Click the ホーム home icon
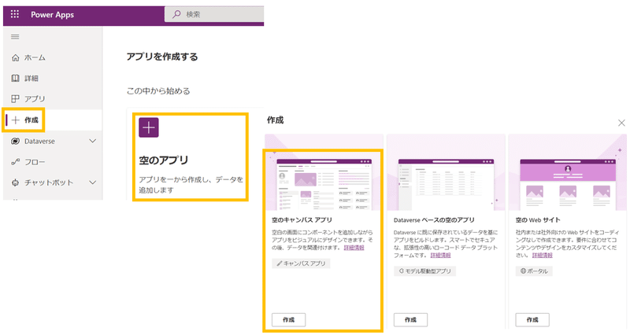 [x=15, y=57]
